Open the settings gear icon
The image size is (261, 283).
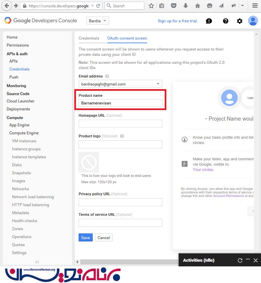240,21
